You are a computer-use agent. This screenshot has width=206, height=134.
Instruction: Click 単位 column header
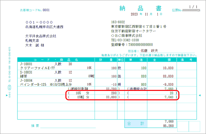click(x=121, y=60)
